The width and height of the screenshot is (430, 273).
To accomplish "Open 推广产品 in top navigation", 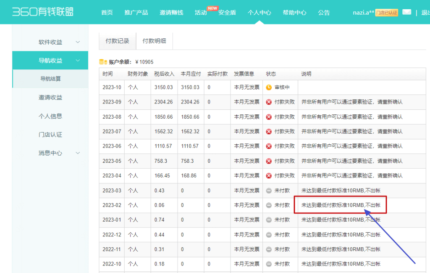I will tap(136, 13).
